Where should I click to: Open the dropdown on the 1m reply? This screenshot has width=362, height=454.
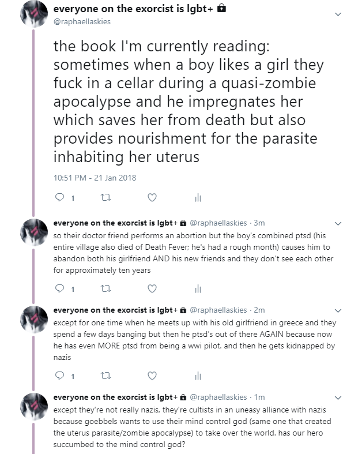point(338,397)
